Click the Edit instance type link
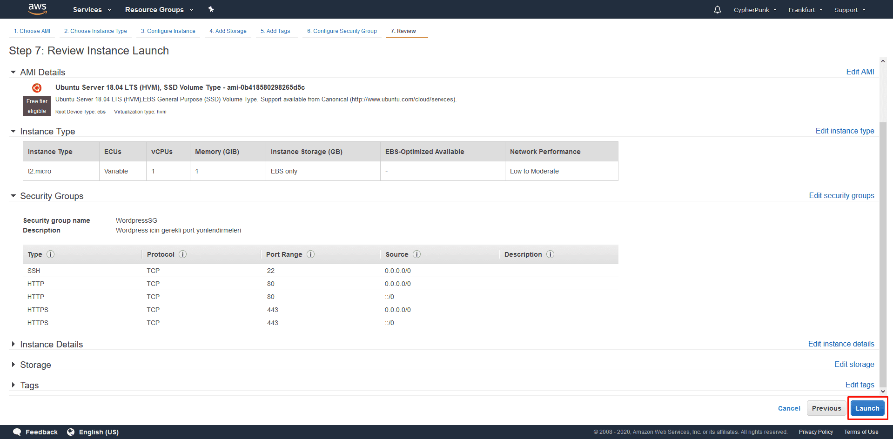This screenshot has width=893, height=439. pos(845,131)
